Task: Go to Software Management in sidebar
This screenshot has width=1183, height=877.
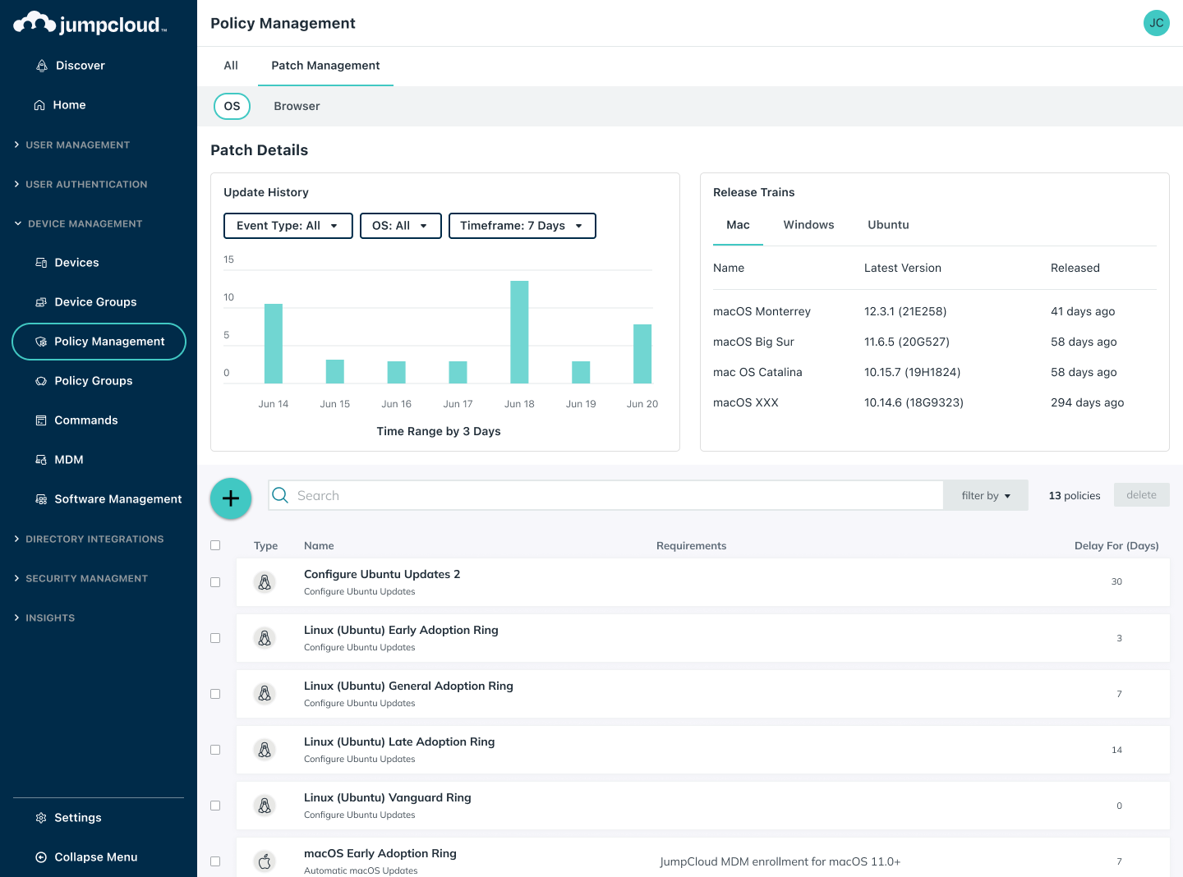Action: coord(117,499)
